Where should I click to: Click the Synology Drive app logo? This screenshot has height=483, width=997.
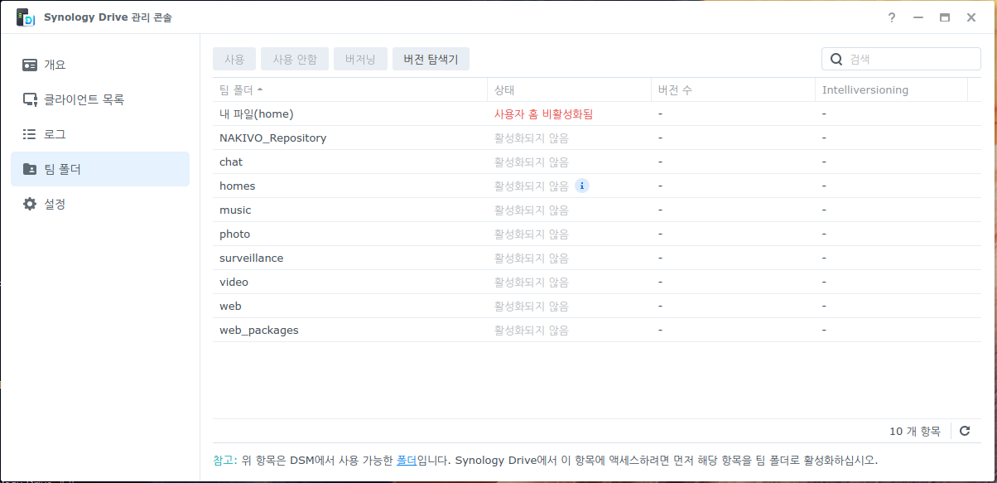pyautogui.click(x=26, y=17)
